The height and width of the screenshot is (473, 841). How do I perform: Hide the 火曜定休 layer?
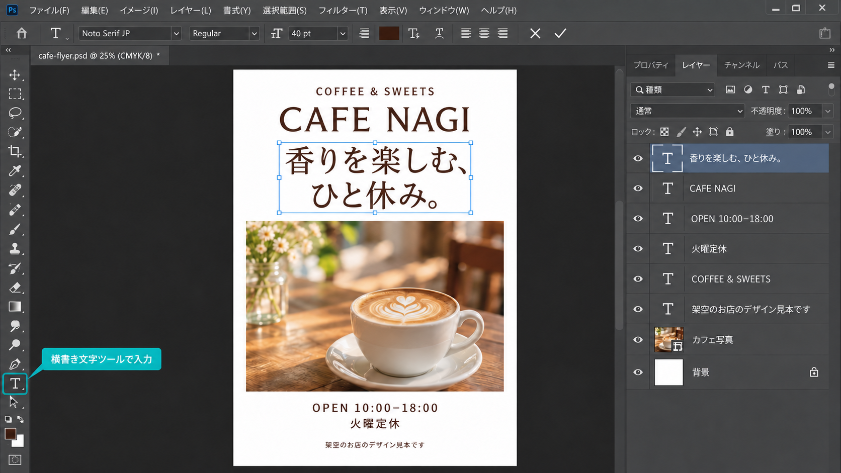pyautogui.click(x=638, y=249)
